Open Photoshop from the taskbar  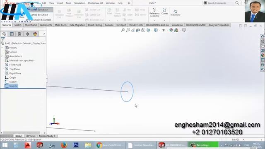coord(76,145)
